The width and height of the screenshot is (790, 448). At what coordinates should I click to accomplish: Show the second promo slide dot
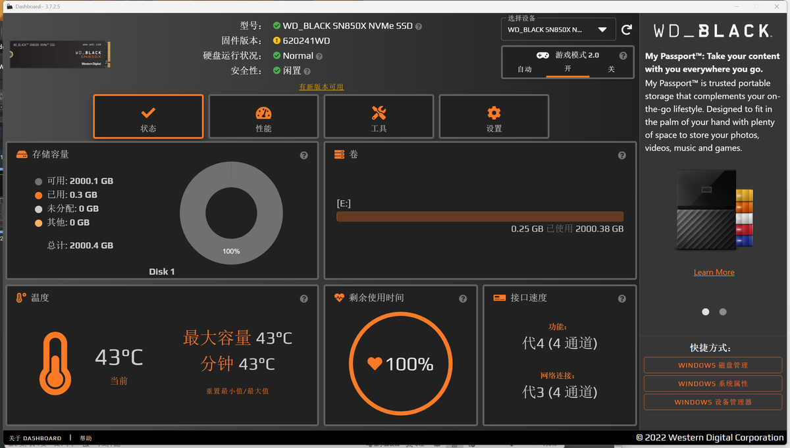[723, 312]
